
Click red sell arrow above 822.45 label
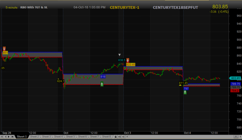click(x=128, y=60)
